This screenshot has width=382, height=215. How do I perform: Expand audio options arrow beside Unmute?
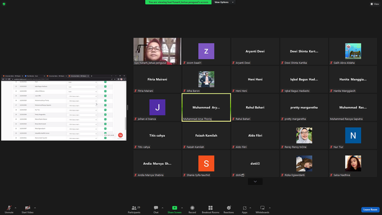(x=16, y=208)
